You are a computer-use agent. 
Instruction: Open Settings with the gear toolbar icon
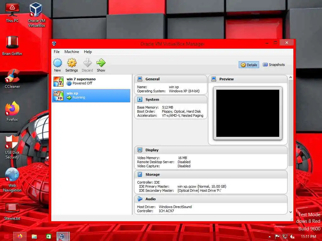coord(72,63)
